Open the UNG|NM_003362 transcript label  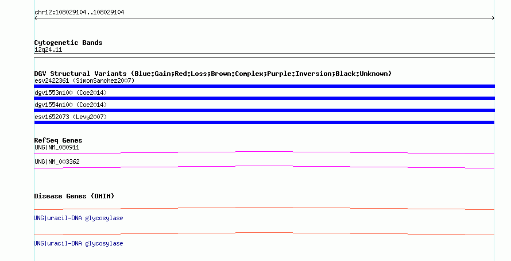[x=57, y=162]
